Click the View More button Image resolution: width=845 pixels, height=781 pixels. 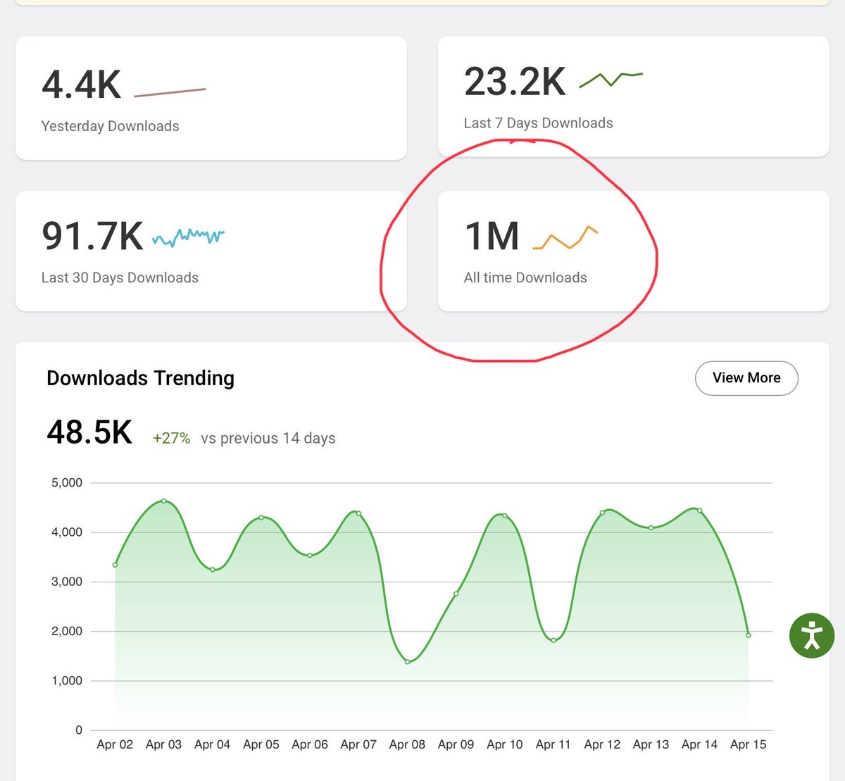(746, 378)
